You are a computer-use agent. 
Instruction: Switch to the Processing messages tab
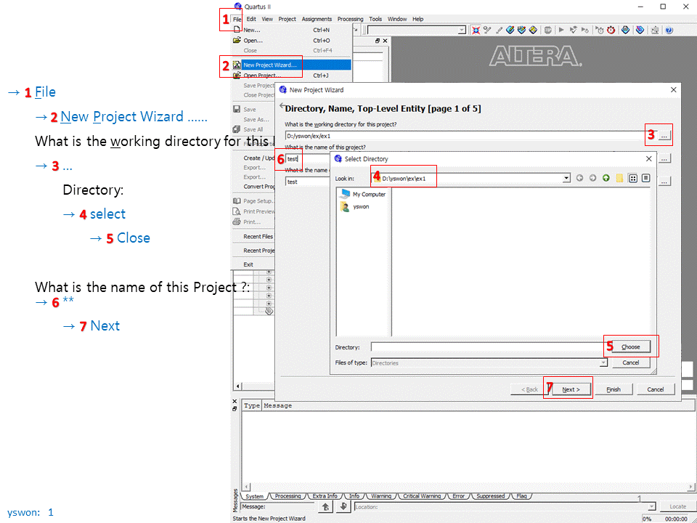tap(288, 496)
